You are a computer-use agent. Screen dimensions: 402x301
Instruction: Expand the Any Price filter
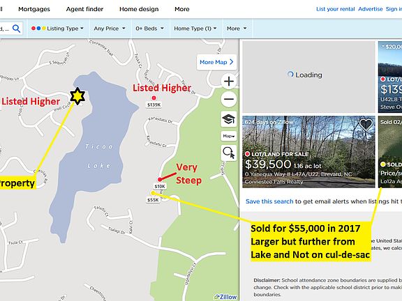pyautogui.click(x=110, y=29)
